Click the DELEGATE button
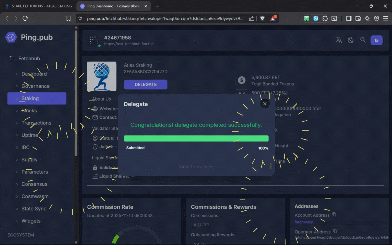The height and width of the screenshot is (245, 392). pos(146,84)
